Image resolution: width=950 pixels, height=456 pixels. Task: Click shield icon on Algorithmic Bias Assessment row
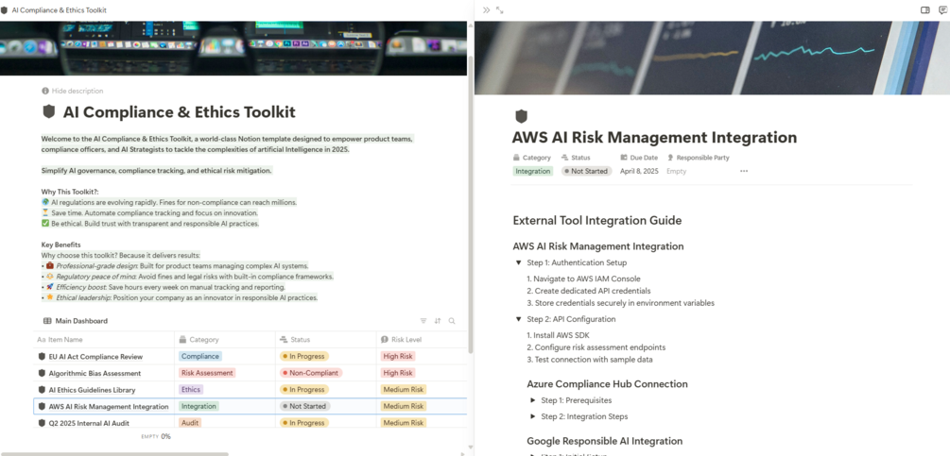coord(42,373)
